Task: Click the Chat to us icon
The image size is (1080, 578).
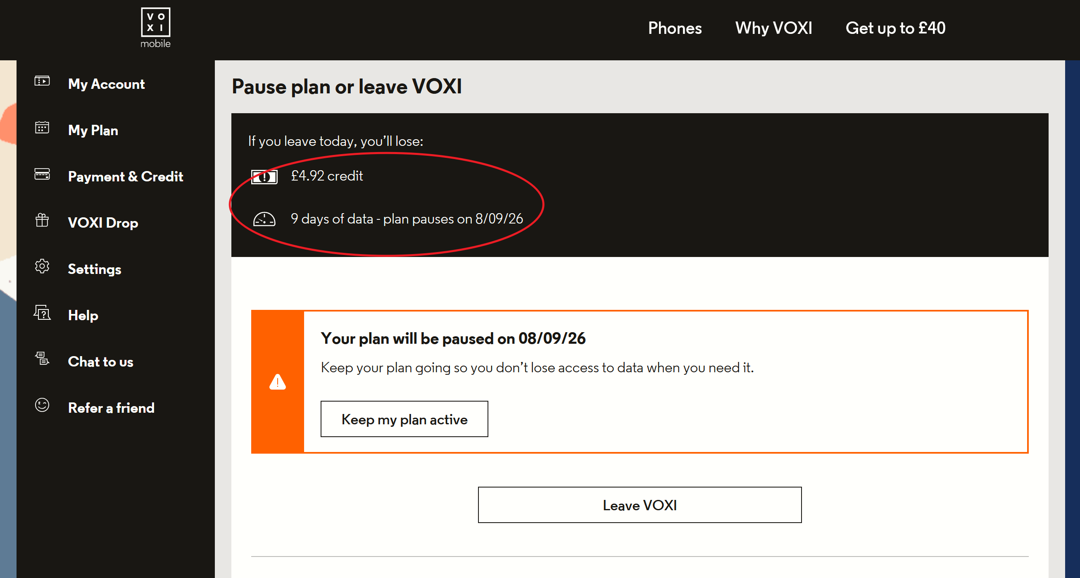Action: (x=42, y=358)
